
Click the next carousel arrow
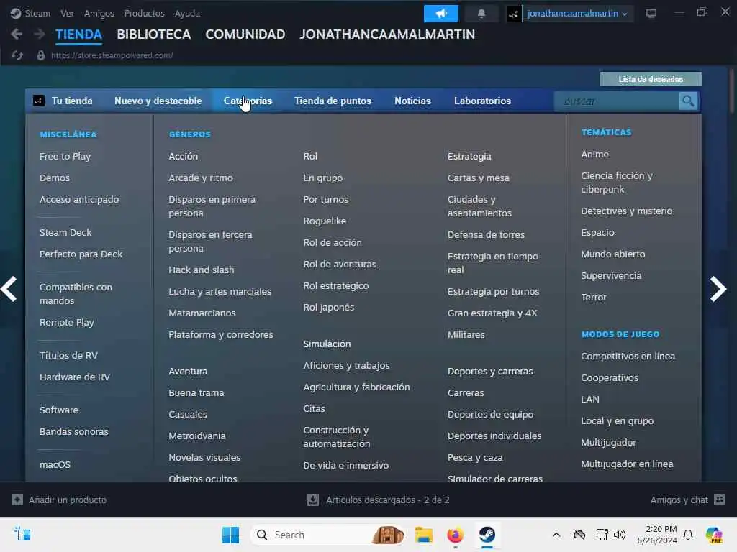(718, 289)
